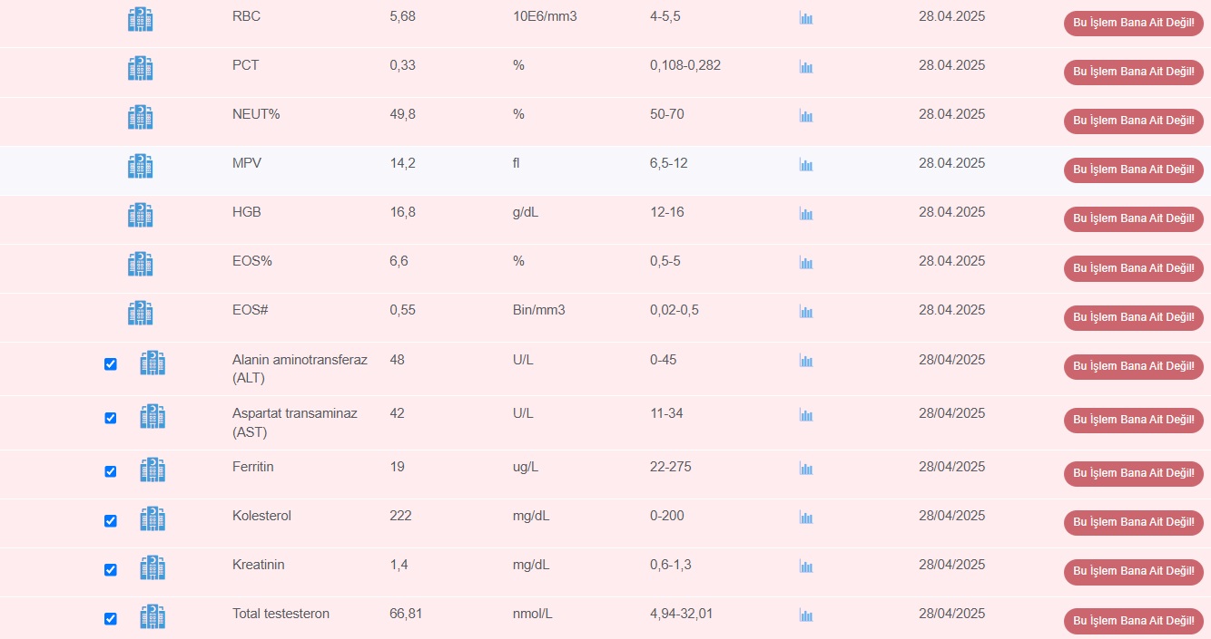Click the testosterone reference range 4,94-32,01
The height and width of the screenshot is (639, 1211).
(x=682, y=614)
